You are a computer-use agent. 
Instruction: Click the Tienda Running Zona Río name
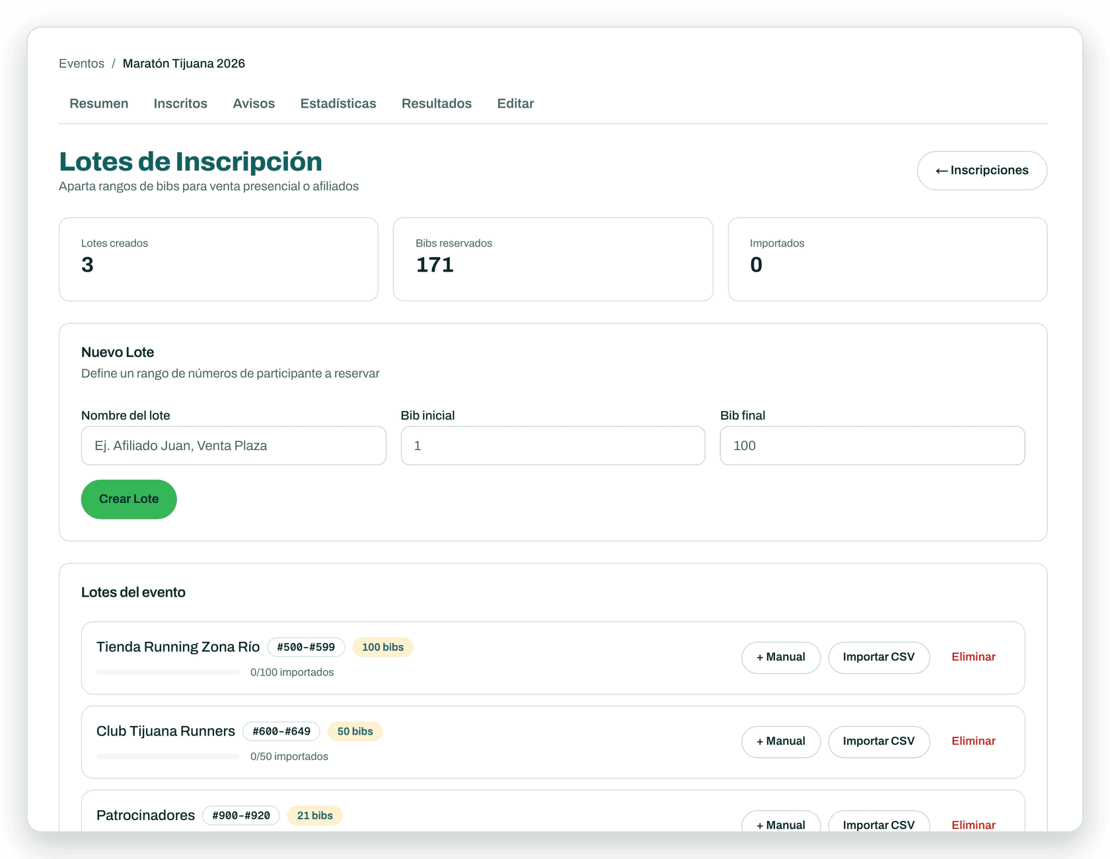tap(178, 647)
